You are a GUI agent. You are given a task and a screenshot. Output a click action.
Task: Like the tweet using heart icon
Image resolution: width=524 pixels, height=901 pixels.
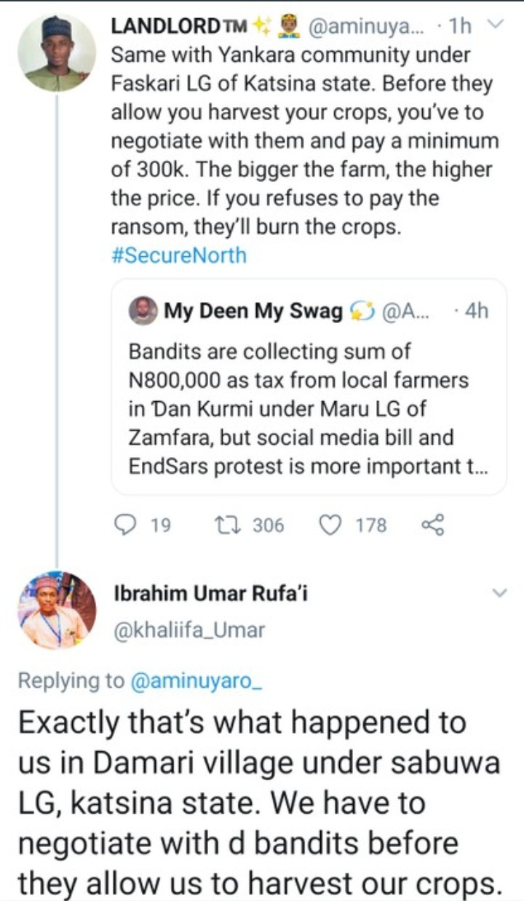[x=331, y=525]
